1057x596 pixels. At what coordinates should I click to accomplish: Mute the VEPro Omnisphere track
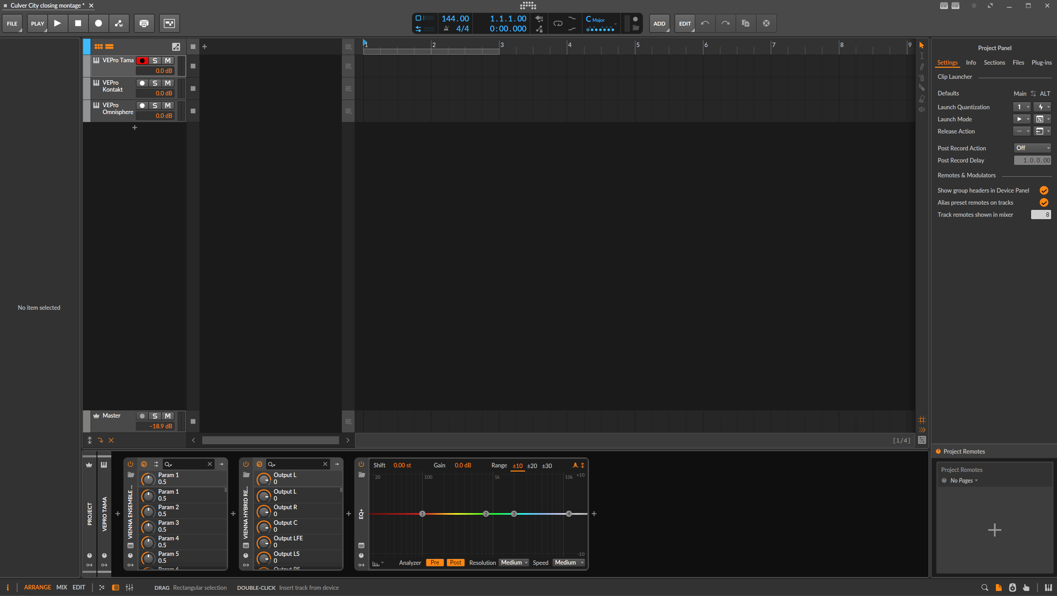pos(167,105)
